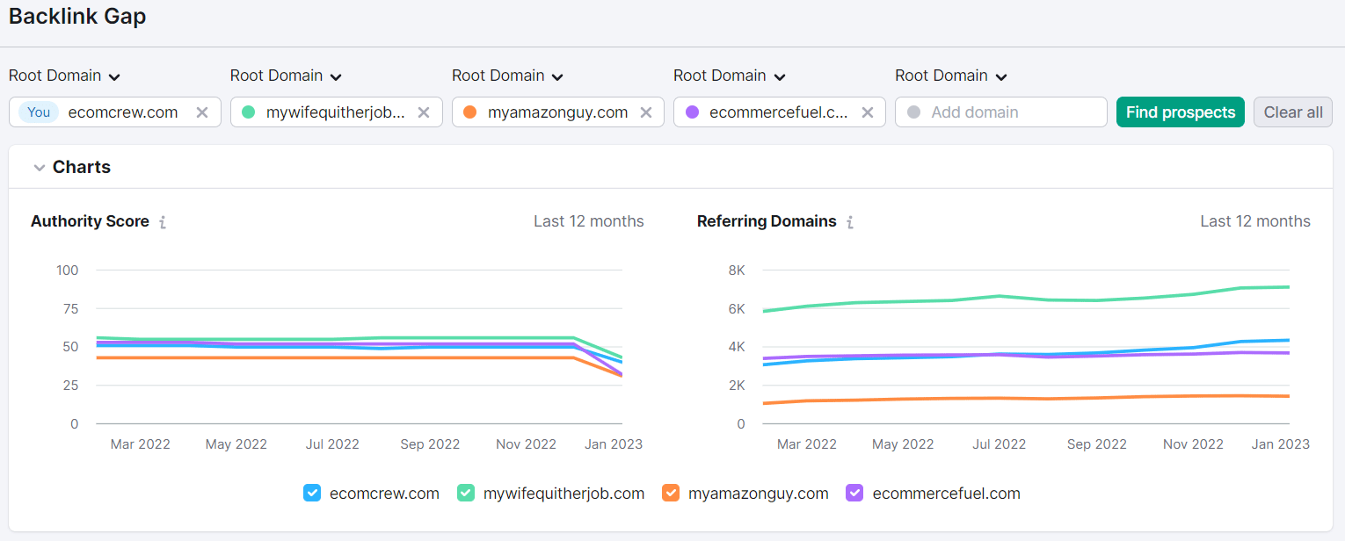Click the Authority Score chart title
The height and width of the screenshot is (541, 1345).
click(x=90, y=221)
